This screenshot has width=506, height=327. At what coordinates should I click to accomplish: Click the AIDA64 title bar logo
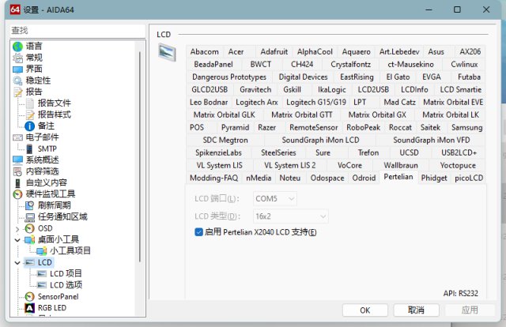(x=15, y=9)
